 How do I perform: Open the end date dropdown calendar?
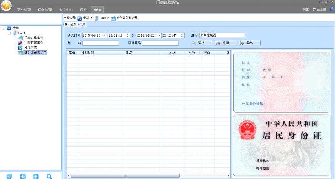(x=159, y=35)
